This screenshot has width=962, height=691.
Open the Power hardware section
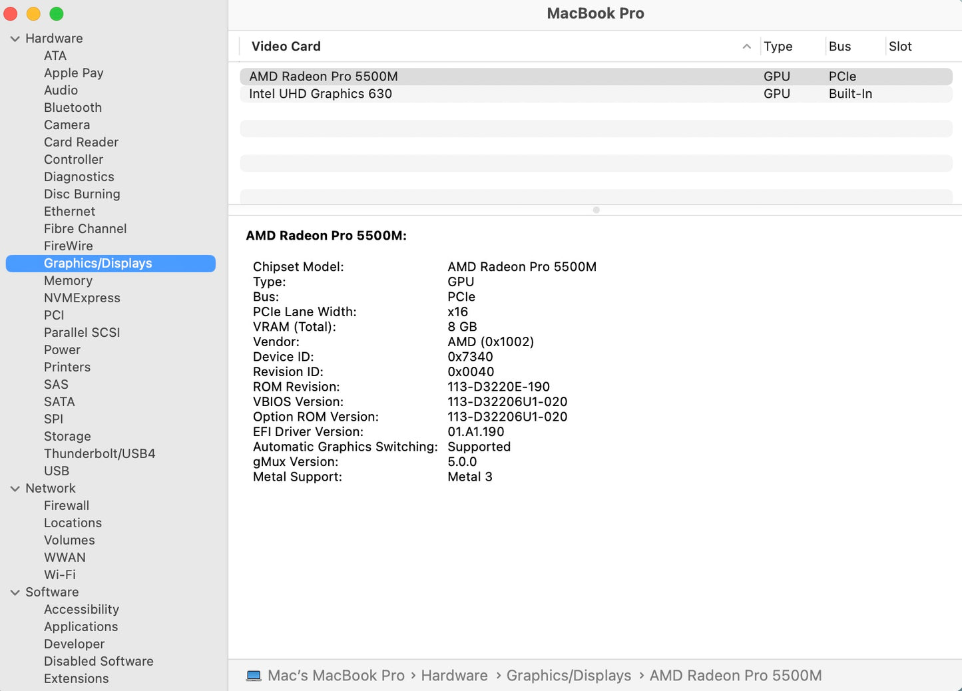tap(62, 349)
